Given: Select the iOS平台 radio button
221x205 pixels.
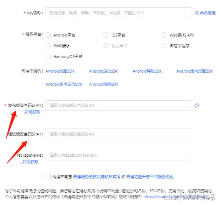Looking at the screenshot, I should click(x=106, y=35).
